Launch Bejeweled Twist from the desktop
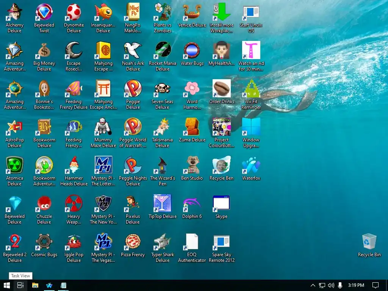 tap(44, 12)
